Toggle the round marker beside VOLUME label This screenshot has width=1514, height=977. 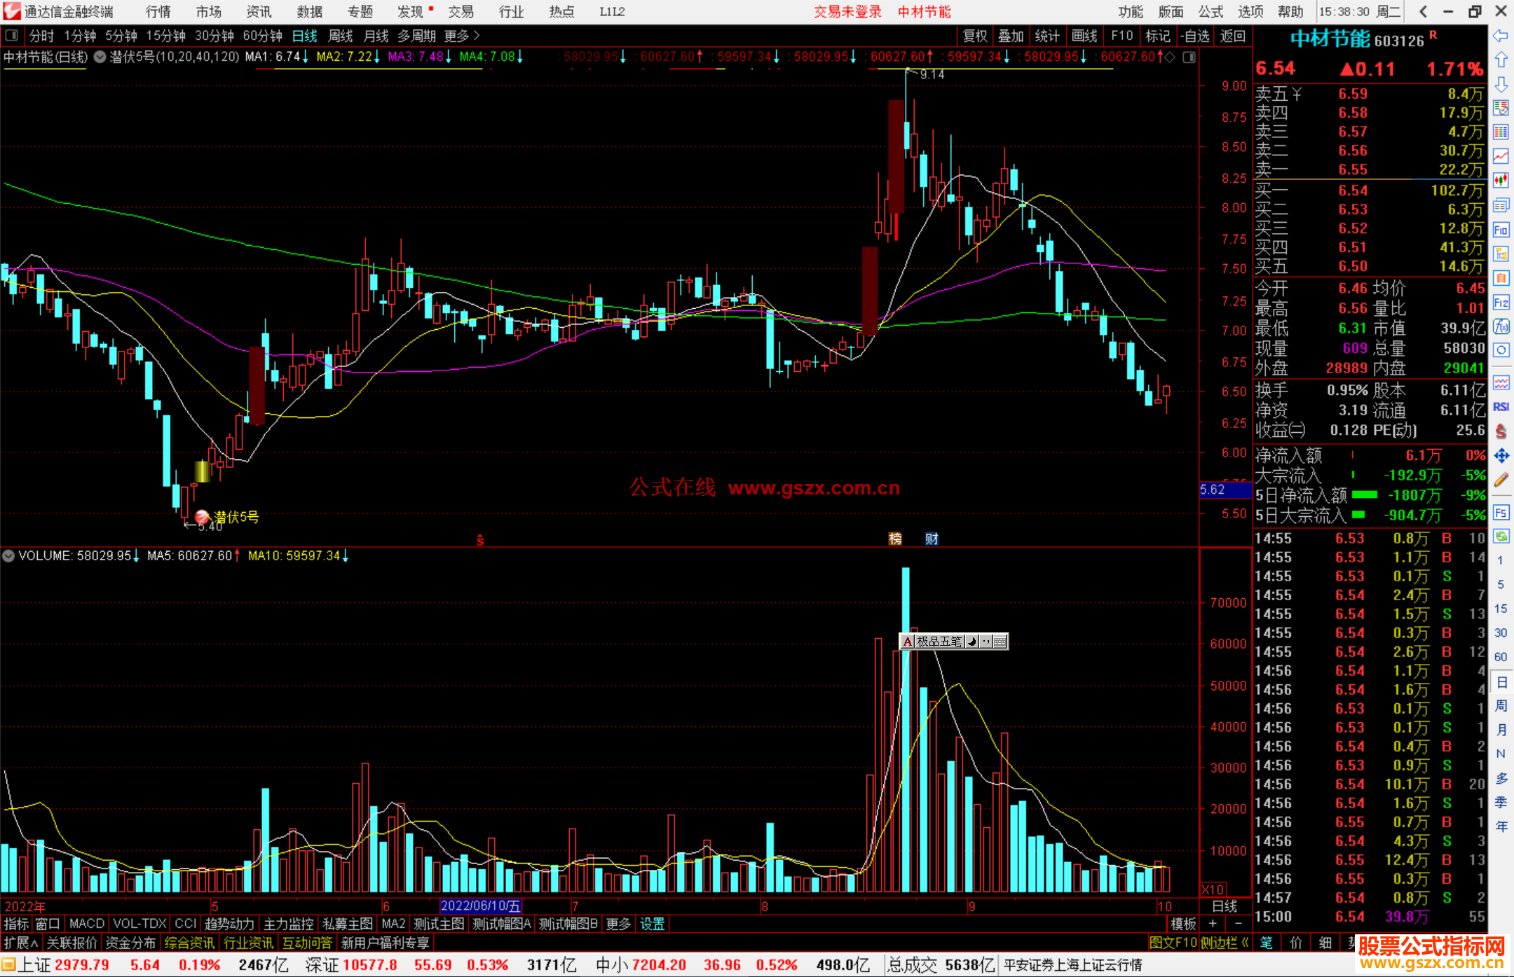8,556
